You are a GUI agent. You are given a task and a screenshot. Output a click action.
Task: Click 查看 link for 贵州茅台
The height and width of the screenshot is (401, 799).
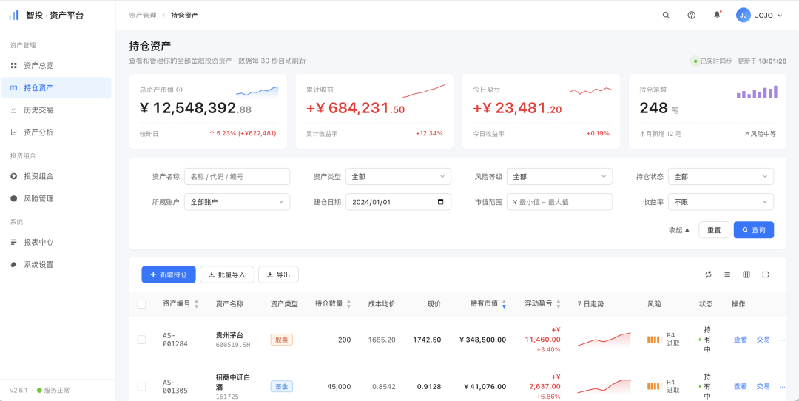[x=741, y=340]
